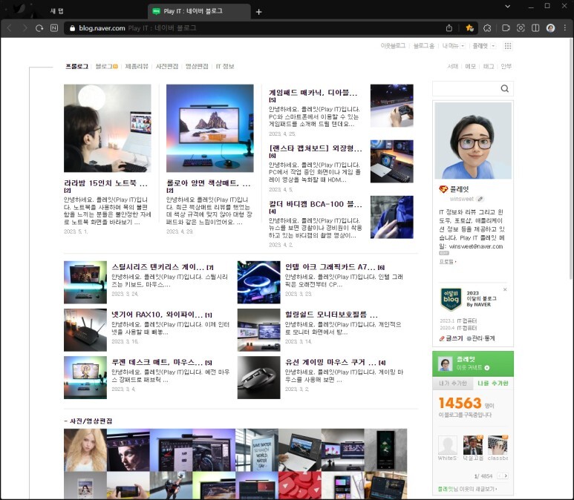
Task: Open the 유선 게이밍 마우스 쿠거 post thumbnail
Action: click(259, 378)
